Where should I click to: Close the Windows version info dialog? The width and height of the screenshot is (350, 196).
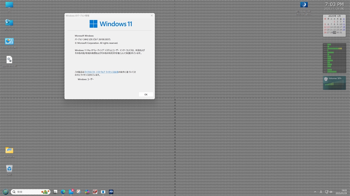point(152,16)
